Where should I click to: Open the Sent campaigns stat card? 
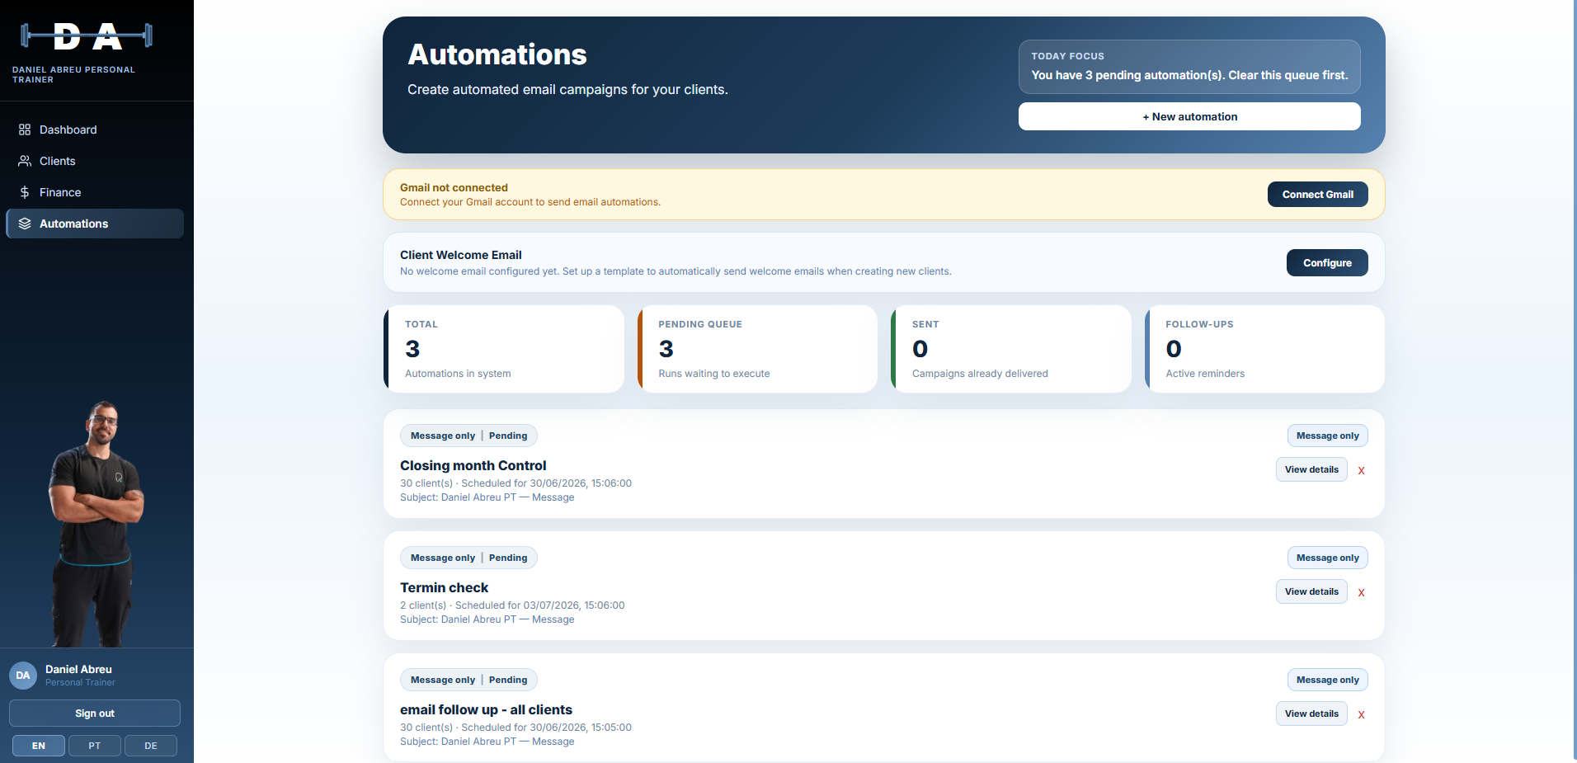coord(1011,349)
